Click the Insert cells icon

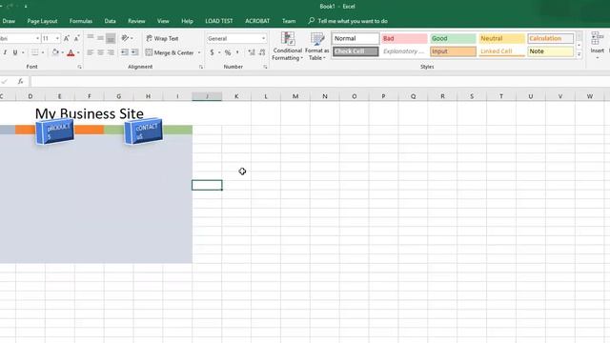coord(597,39)
